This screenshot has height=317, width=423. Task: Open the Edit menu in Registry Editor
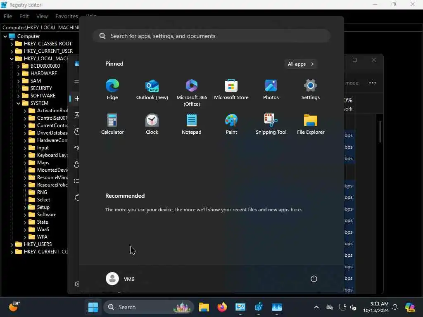click(24, 16)
